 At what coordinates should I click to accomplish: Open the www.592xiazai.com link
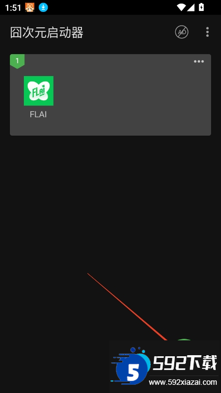(x=183, y=382)
